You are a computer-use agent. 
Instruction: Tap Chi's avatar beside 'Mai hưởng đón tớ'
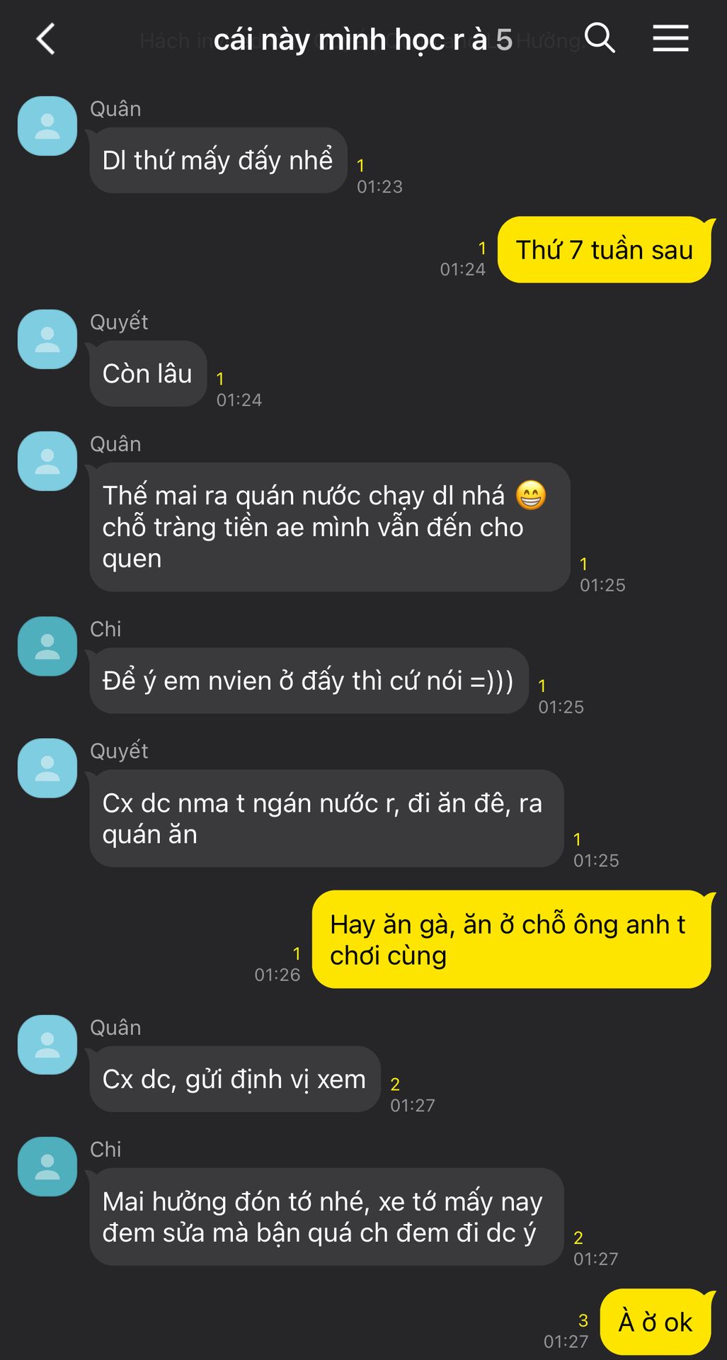click(47, 1167)
